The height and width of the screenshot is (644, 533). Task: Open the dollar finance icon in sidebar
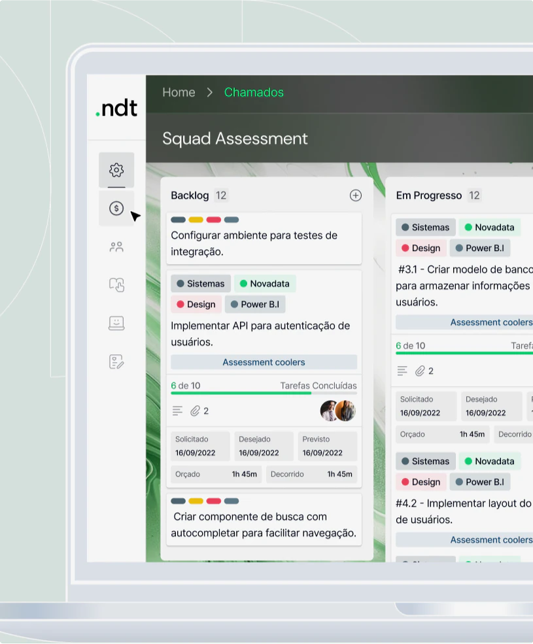click(116, 208)
